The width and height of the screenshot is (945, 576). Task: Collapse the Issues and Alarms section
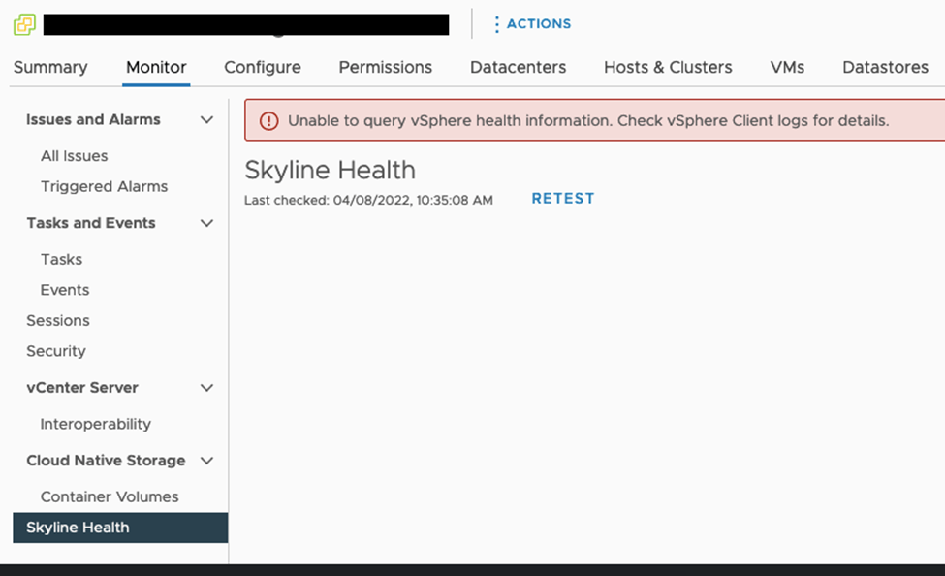[205, 120]
